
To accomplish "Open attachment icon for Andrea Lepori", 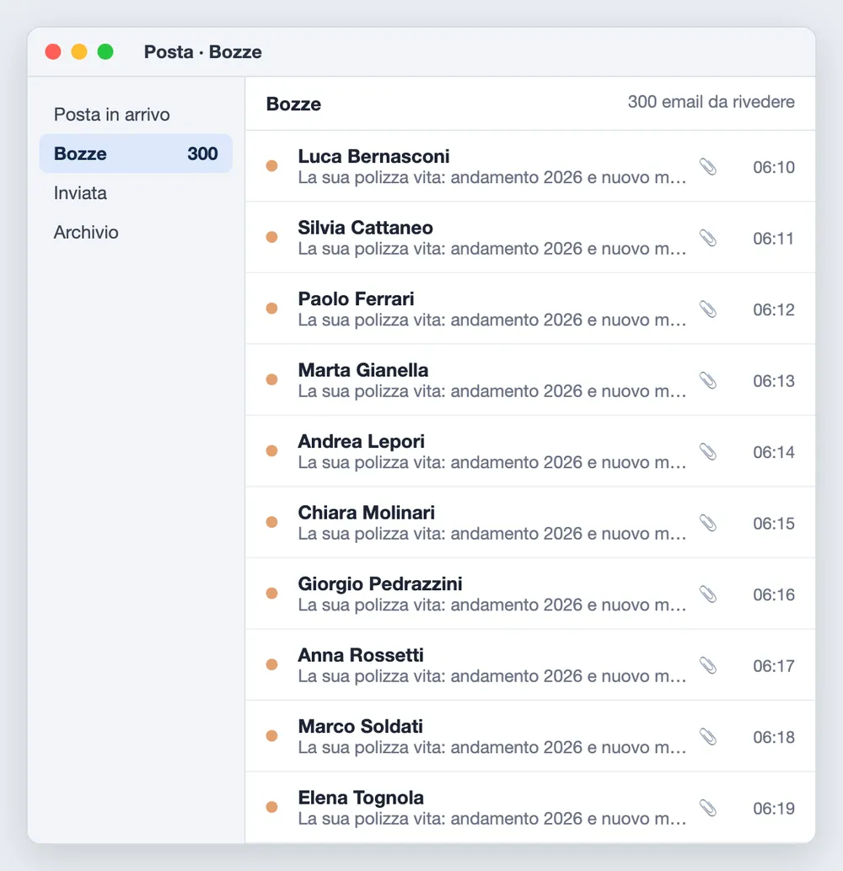I will (707, 452).
